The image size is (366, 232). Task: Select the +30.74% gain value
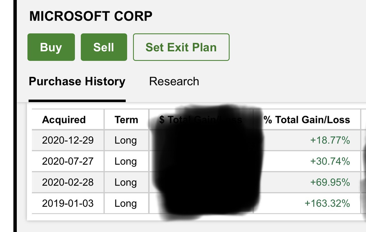(x=330, y=161)
